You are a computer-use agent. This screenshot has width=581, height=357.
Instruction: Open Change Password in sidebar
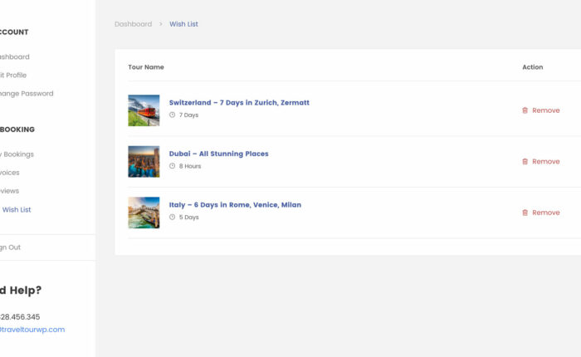click(27, 94)
